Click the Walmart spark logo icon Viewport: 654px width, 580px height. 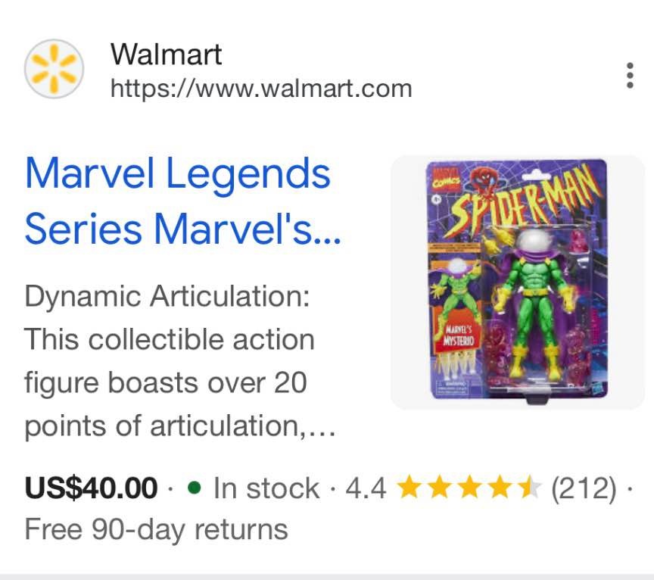point(54,69)
